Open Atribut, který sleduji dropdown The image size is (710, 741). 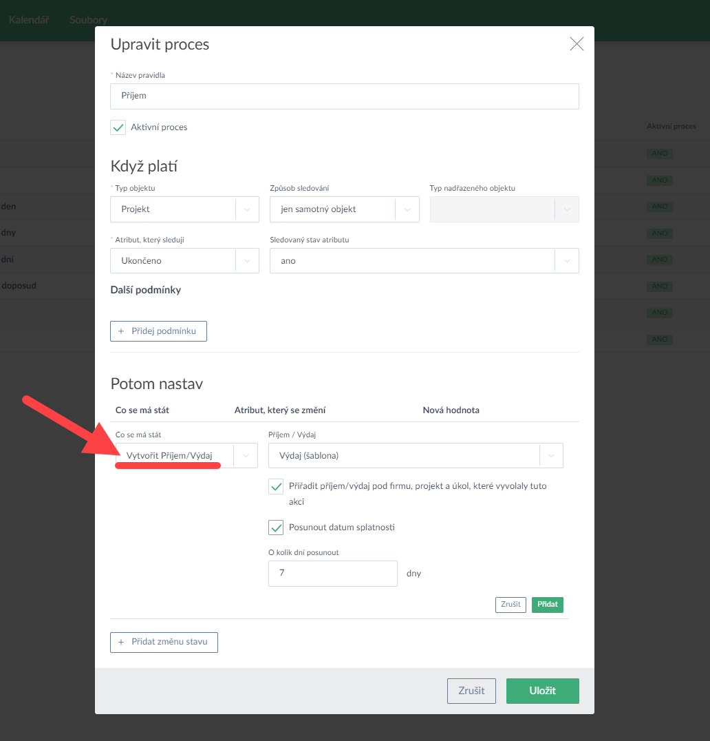[184, 261]
